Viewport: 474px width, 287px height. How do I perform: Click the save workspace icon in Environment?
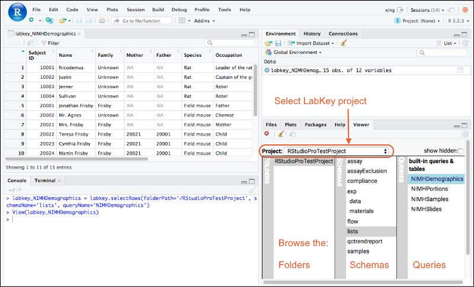tap(278, 43)
